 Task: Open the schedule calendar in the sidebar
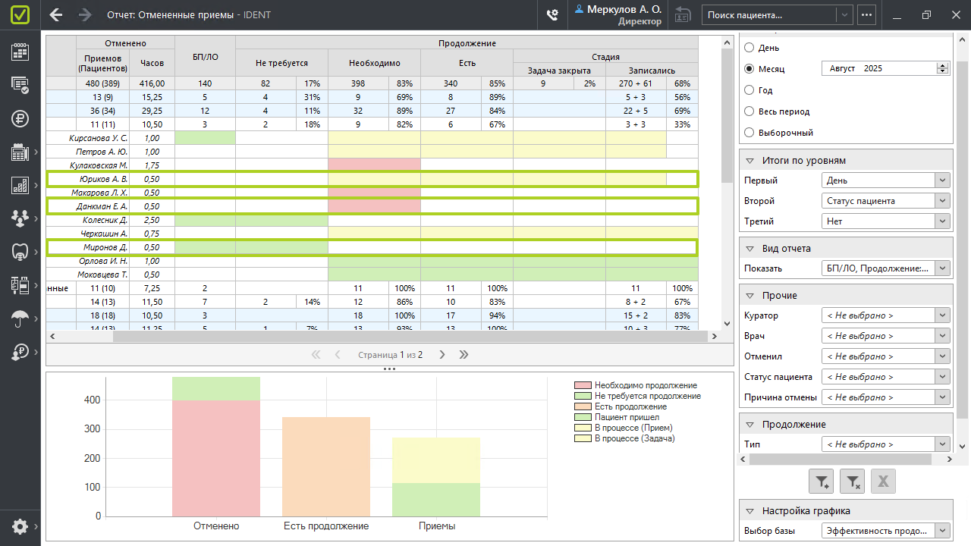pyautogui.click(x=20, y=52)
